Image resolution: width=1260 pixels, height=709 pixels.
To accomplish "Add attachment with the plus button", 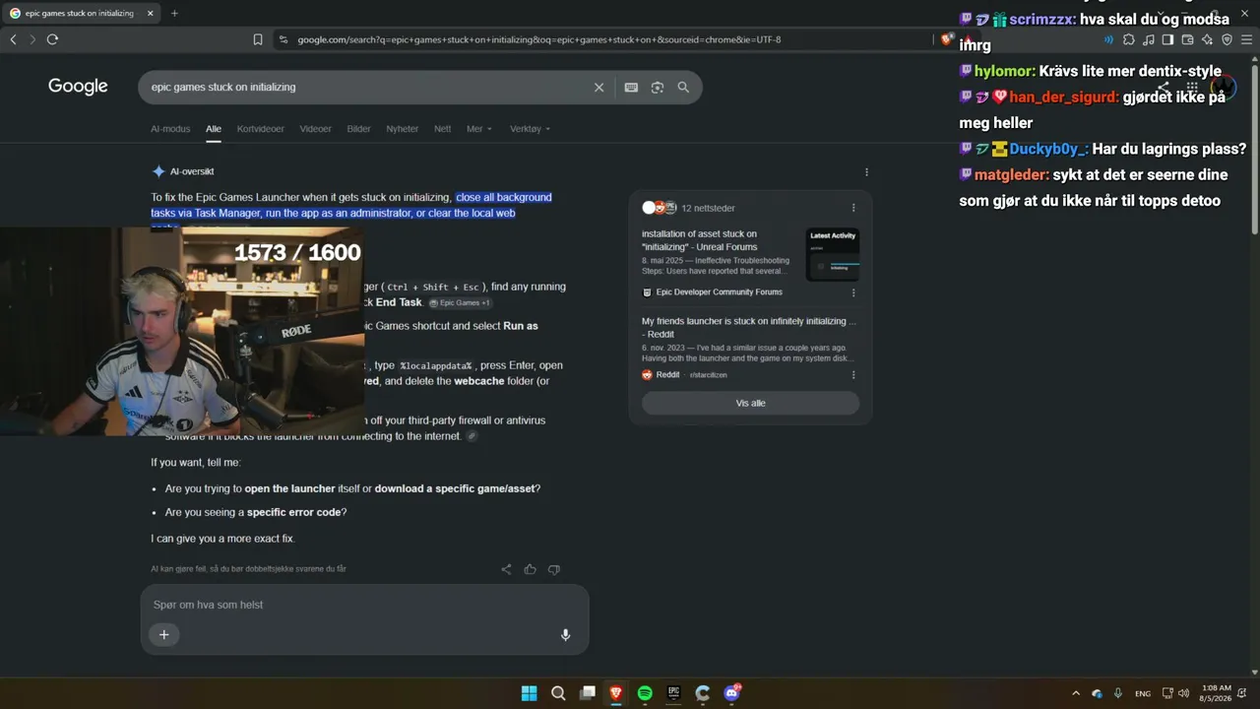I will pyautogui.click(x=164, y=635).
